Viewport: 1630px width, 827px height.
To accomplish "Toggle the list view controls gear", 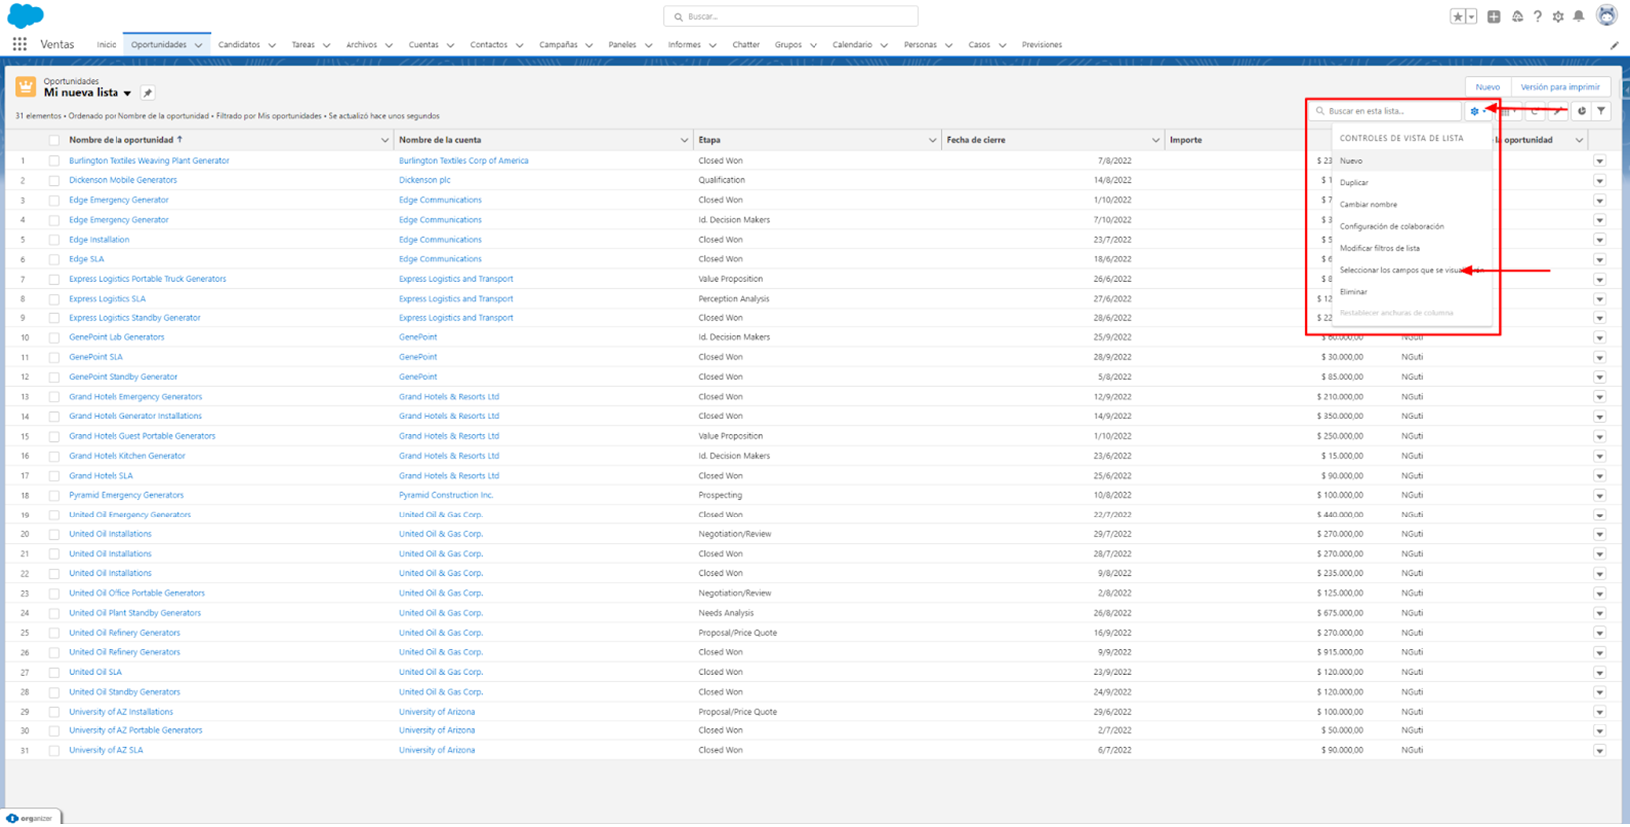I will 1478,111.
